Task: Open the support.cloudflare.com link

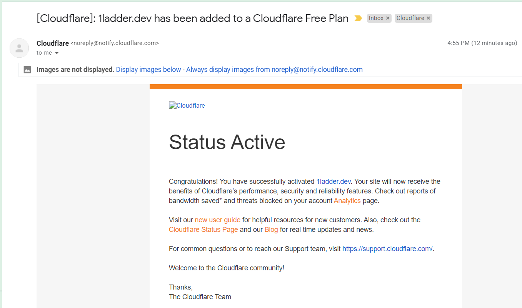Action: click(387, 249)
